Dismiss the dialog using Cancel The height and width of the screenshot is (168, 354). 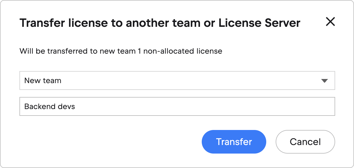click(x=305, y=142)
